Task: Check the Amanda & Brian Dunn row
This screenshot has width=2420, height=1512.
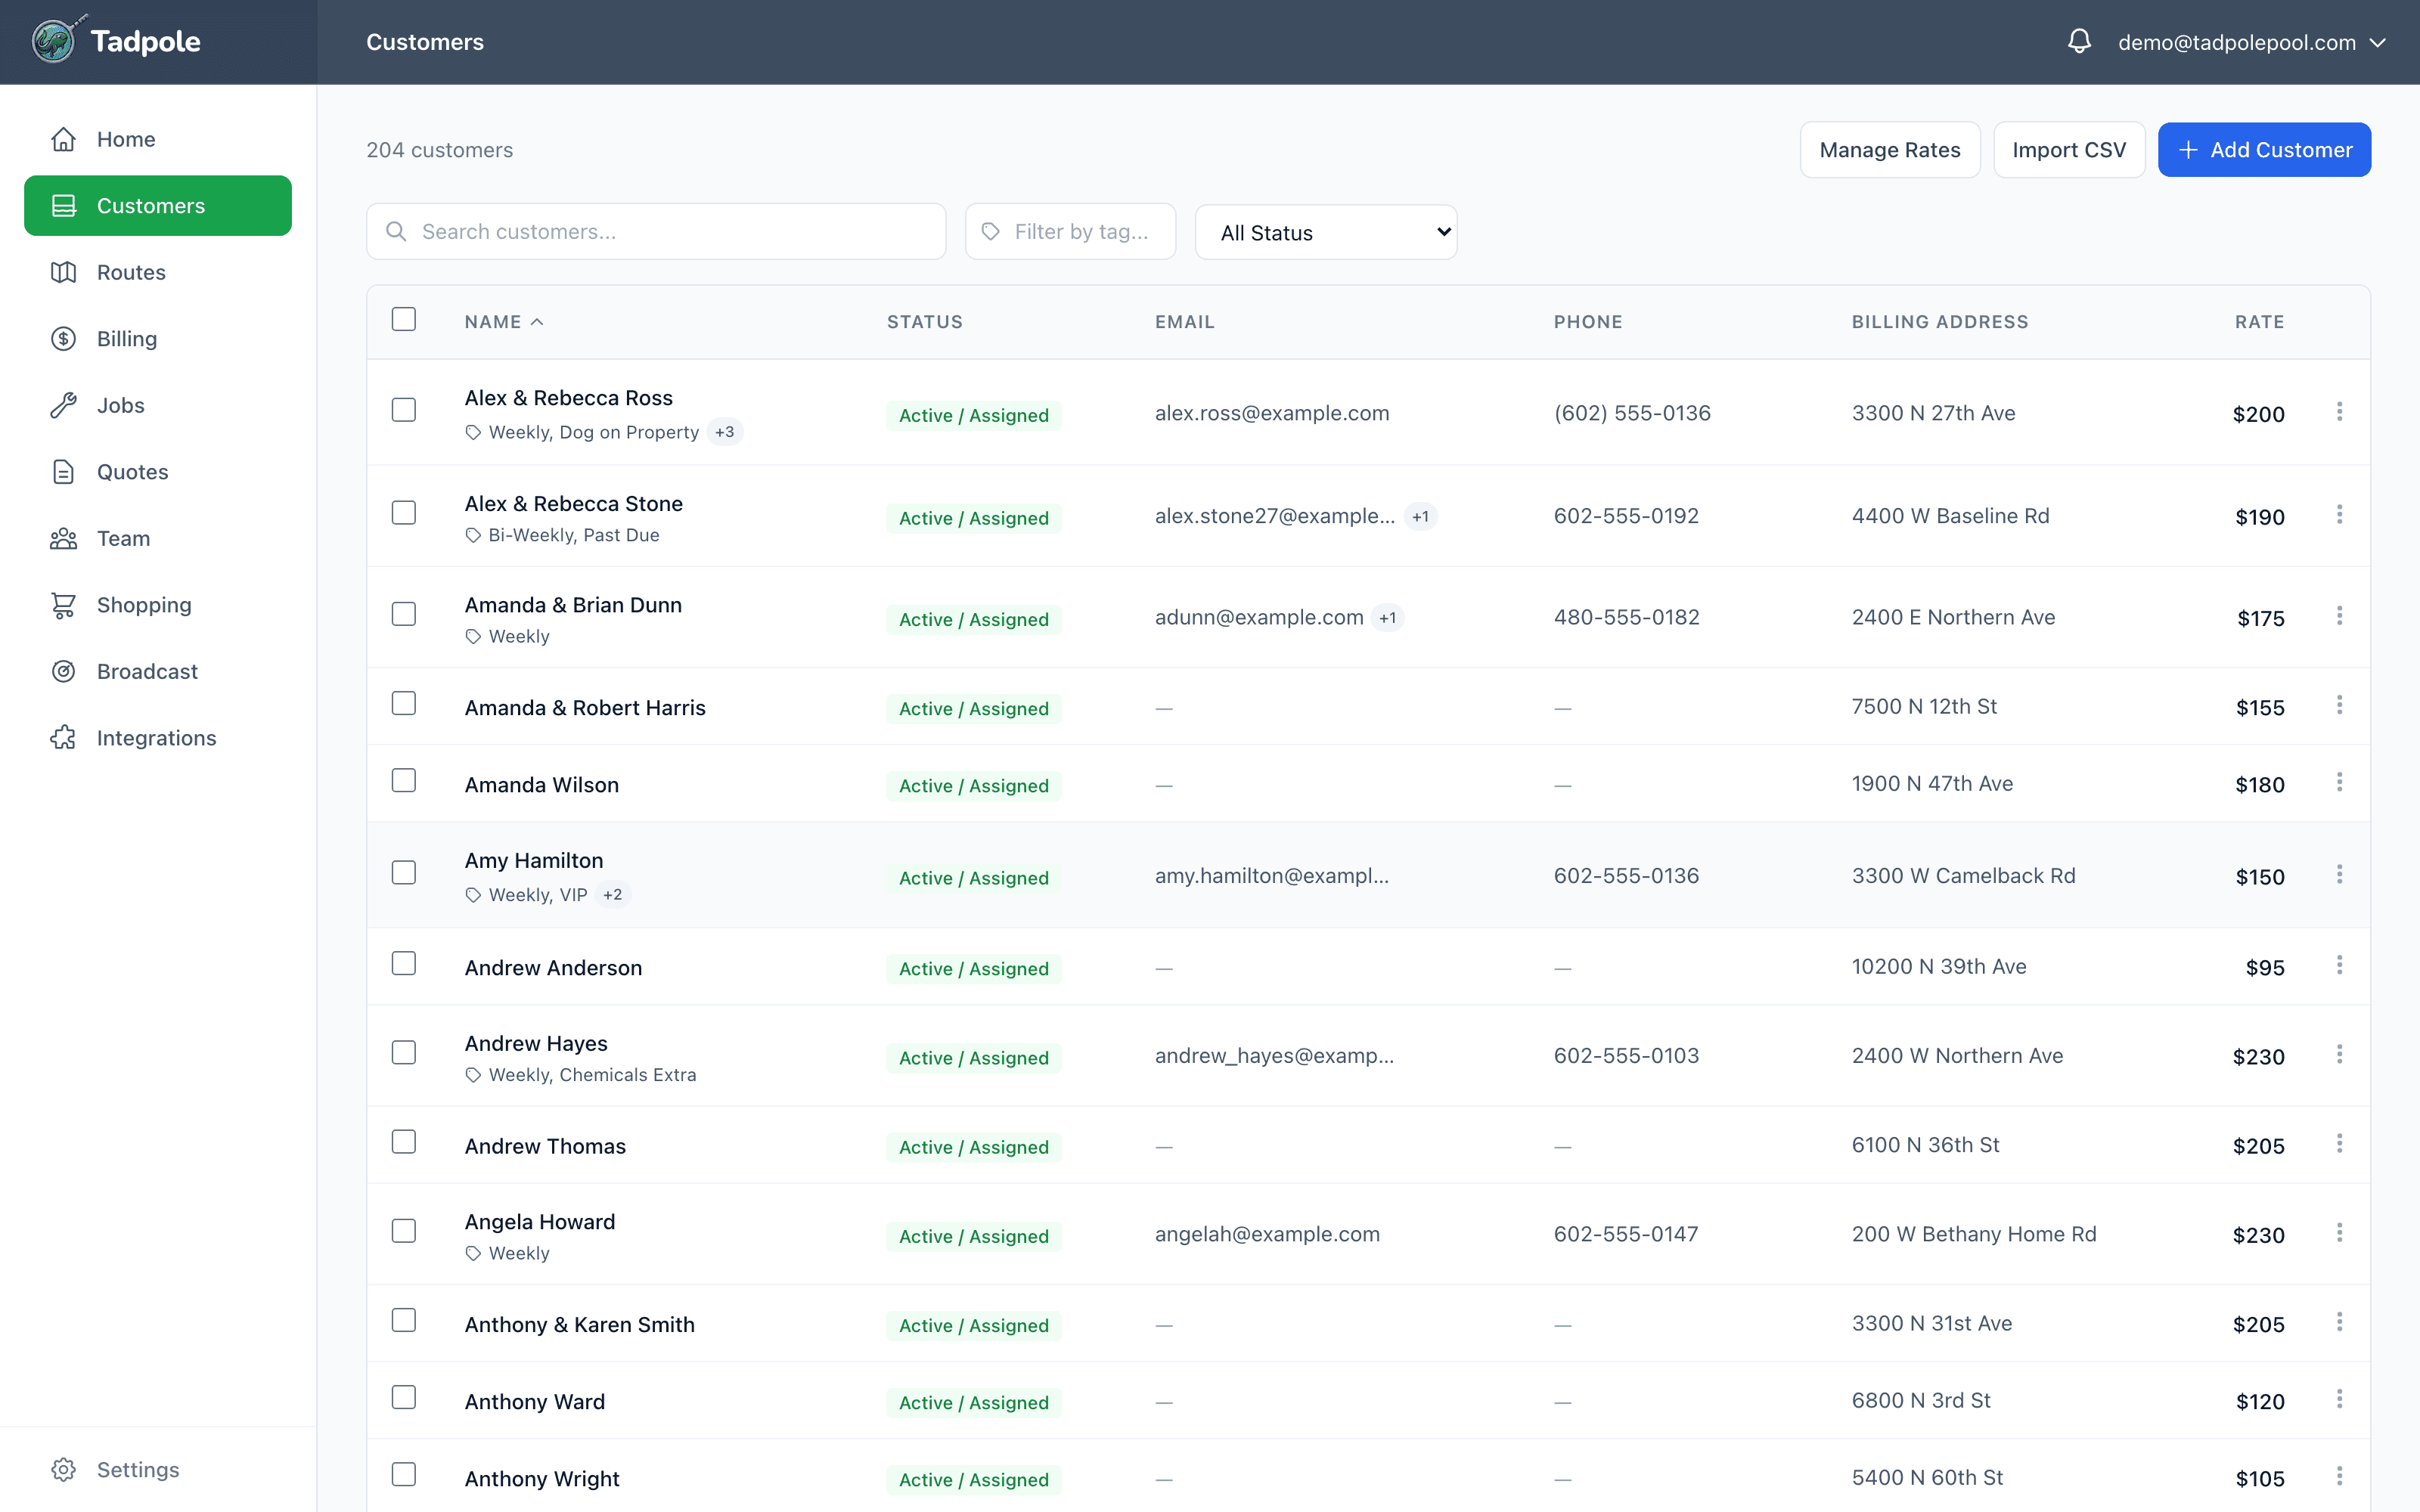Action: click(404, 614)
